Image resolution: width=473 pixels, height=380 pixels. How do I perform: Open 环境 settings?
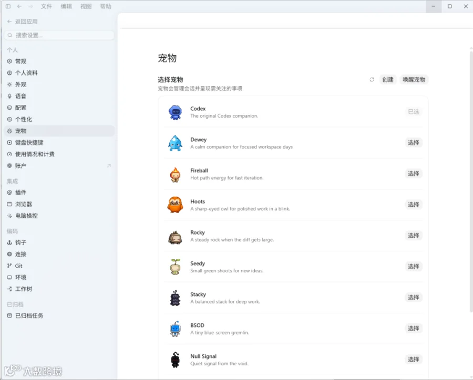coord(59,277)
